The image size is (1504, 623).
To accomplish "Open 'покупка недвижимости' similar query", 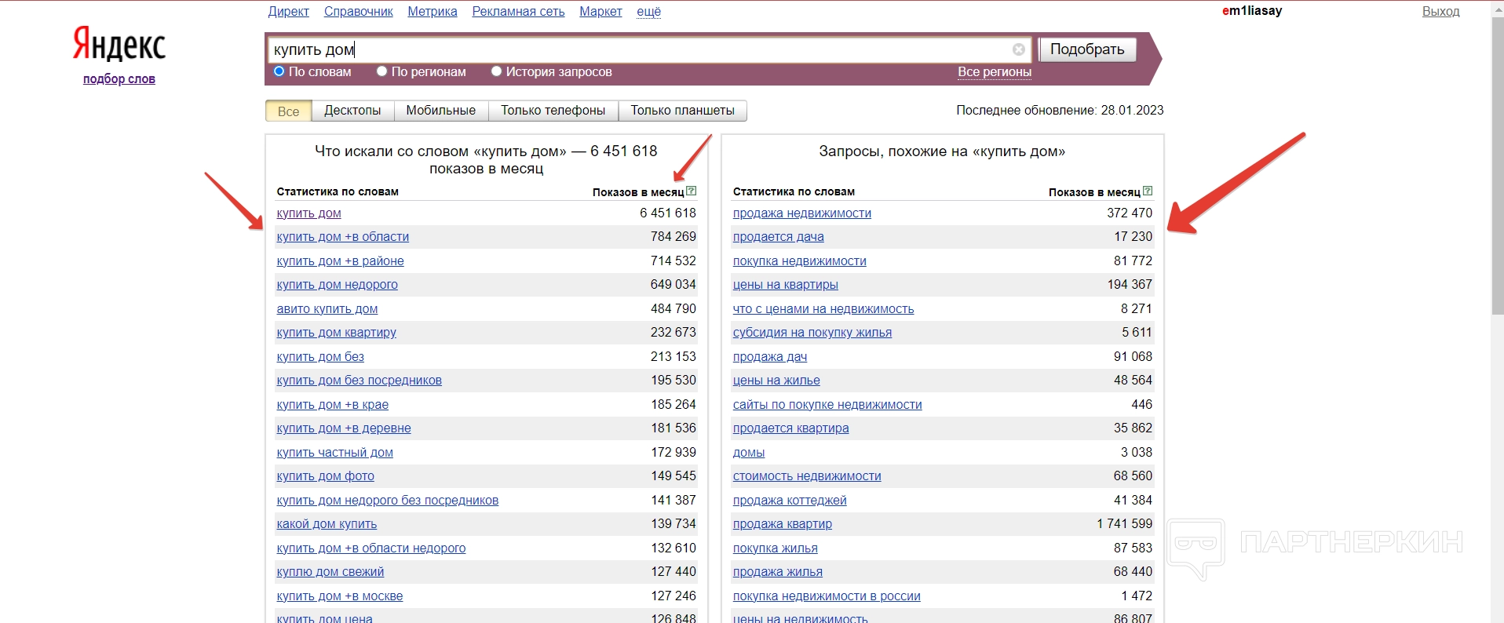I will click(799, 261).
